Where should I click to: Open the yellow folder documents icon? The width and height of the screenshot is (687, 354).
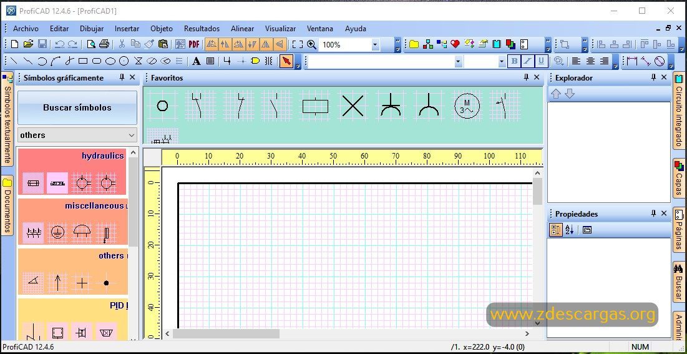coord(414,44)
